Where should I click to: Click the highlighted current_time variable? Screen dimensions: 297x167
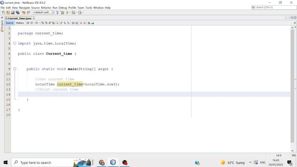(70, 84)
